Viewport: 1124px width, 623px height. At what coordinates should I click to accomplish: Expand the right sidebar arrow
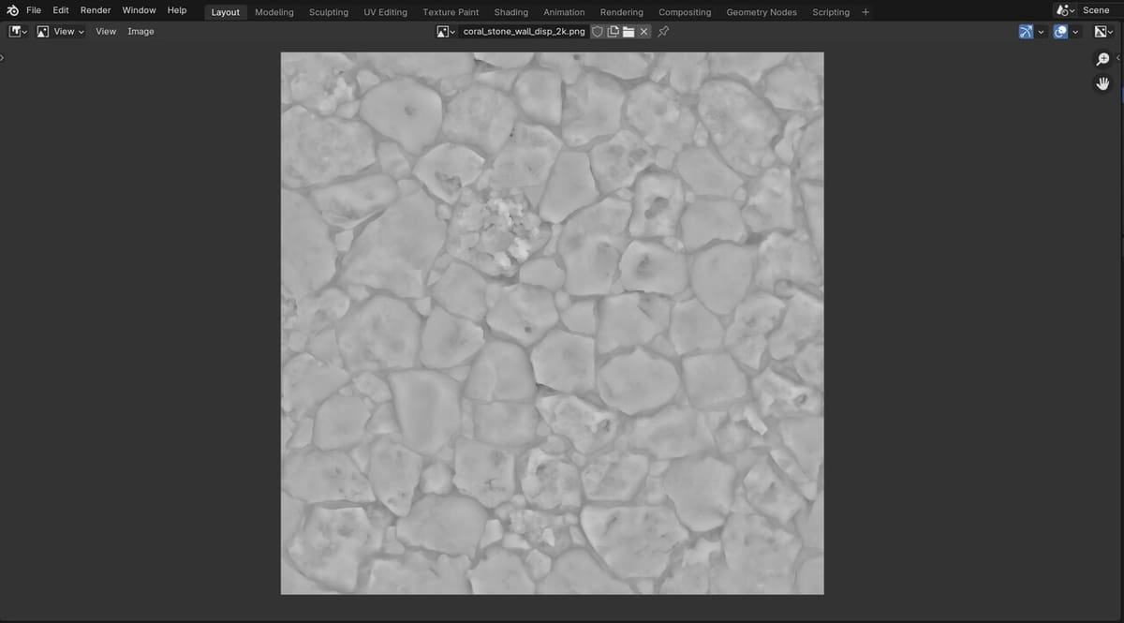1119,57
